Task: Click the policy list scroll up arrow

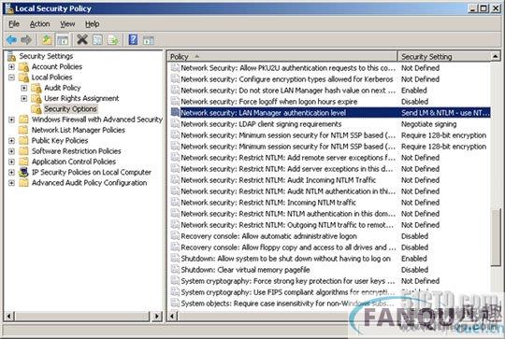Action: point(496,57)
